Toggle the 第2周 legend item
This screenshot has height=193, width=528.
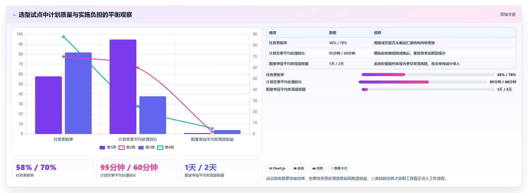[x=127, y=147]
